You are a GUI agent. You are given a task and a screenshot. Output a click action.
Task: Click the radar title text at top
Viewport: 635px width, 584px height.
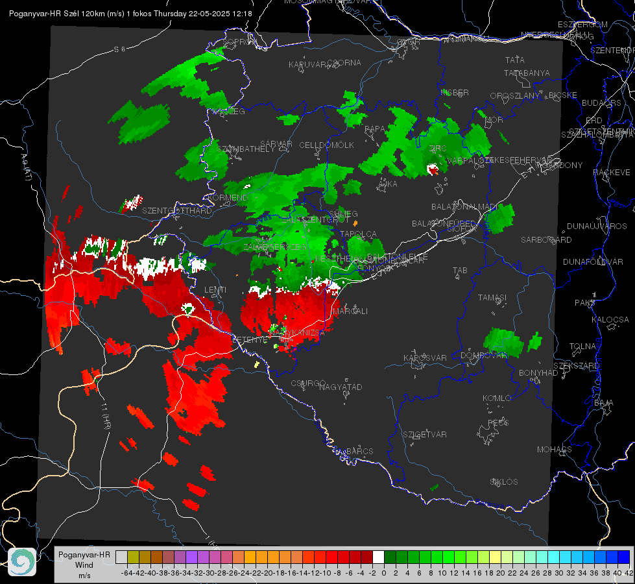pos(130,14)
